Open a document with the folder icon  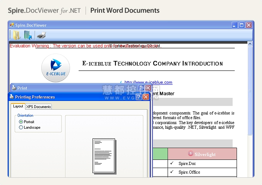[17, 35]
